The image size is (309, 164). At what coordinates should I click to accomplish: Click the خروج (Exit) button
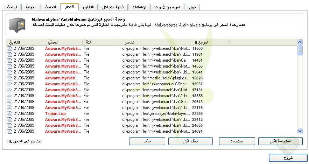click(x=288, y=158)
